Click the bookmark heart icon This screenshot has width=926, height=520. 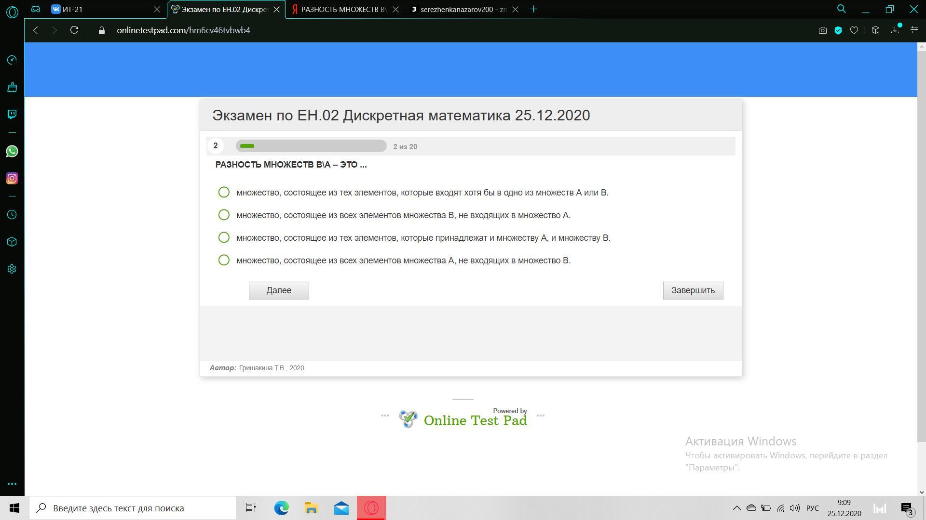pos(854,30)
